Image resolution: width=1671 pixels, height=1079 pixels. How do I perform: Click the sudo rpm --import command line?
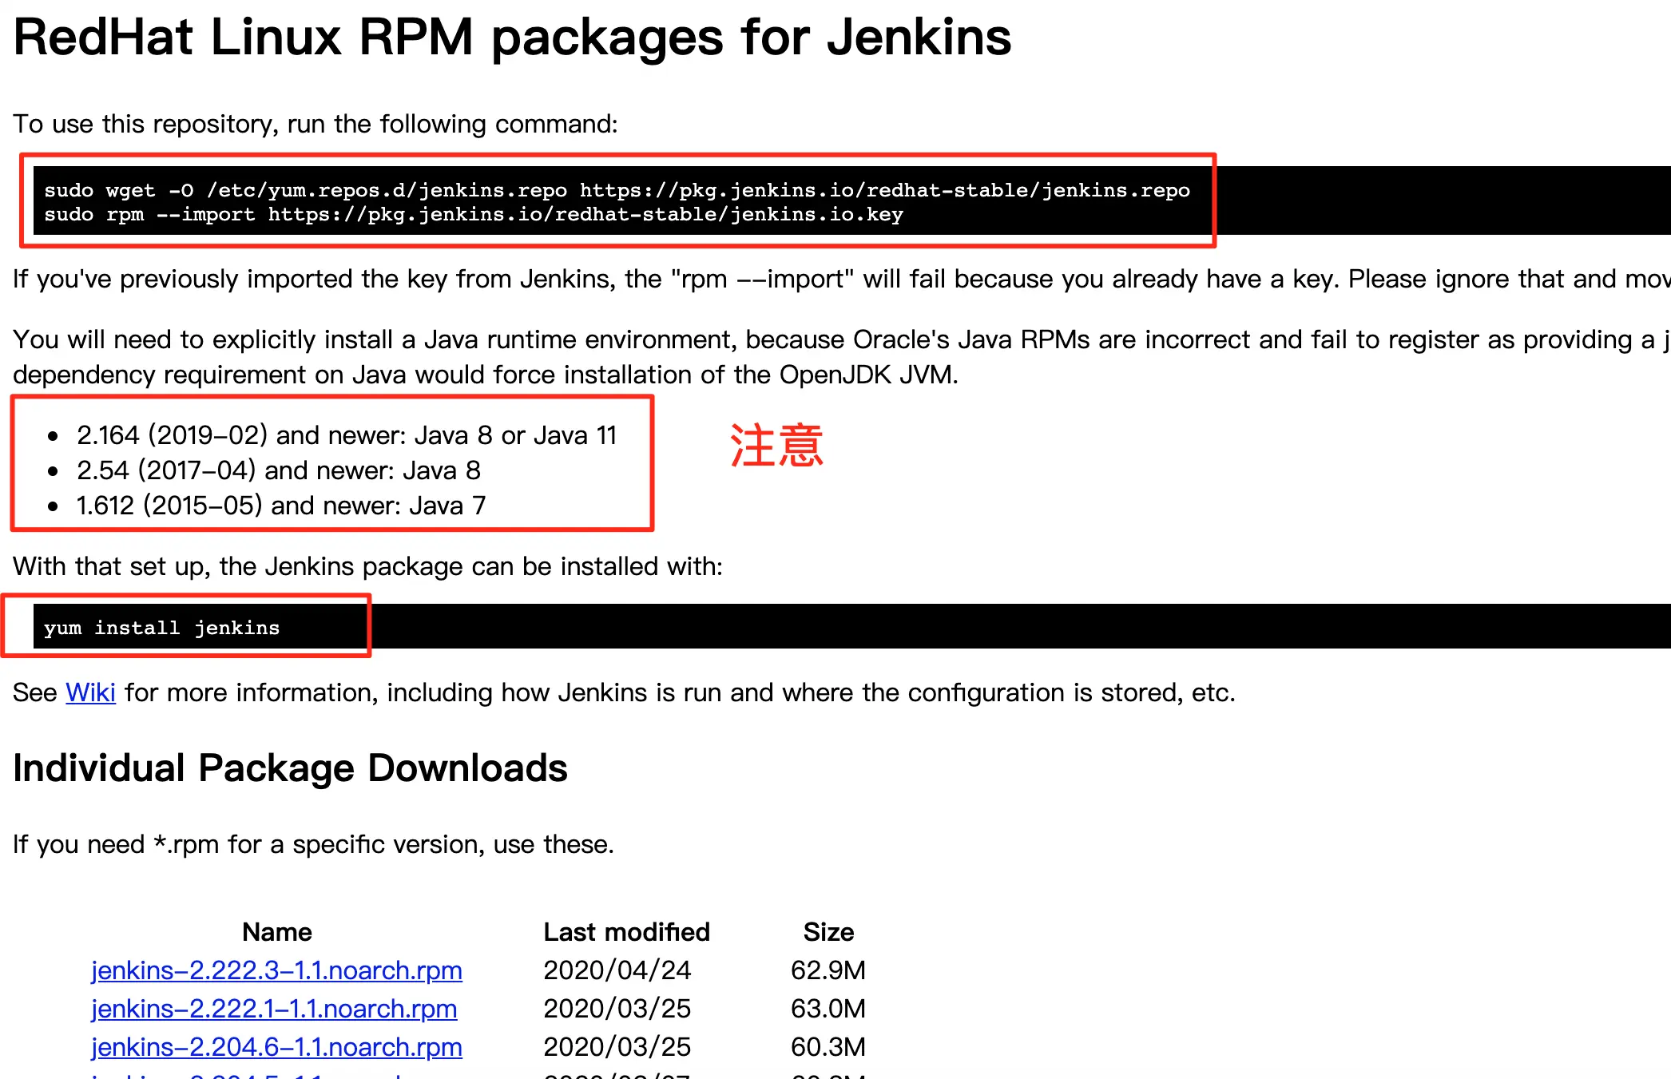(474, 215)
